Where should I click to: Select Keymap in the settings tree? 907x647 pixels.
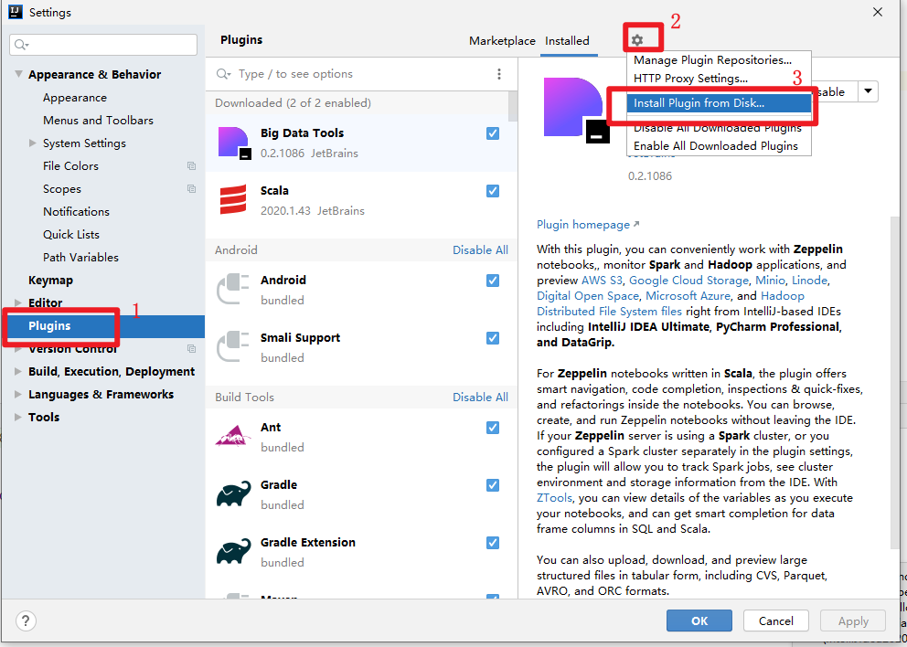tap(50, 280)
